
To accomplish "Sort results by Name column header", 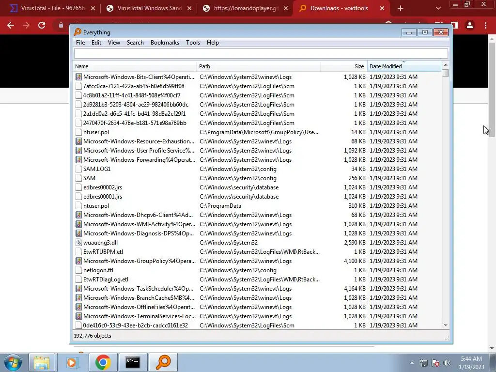I will [x=135, y=66].
